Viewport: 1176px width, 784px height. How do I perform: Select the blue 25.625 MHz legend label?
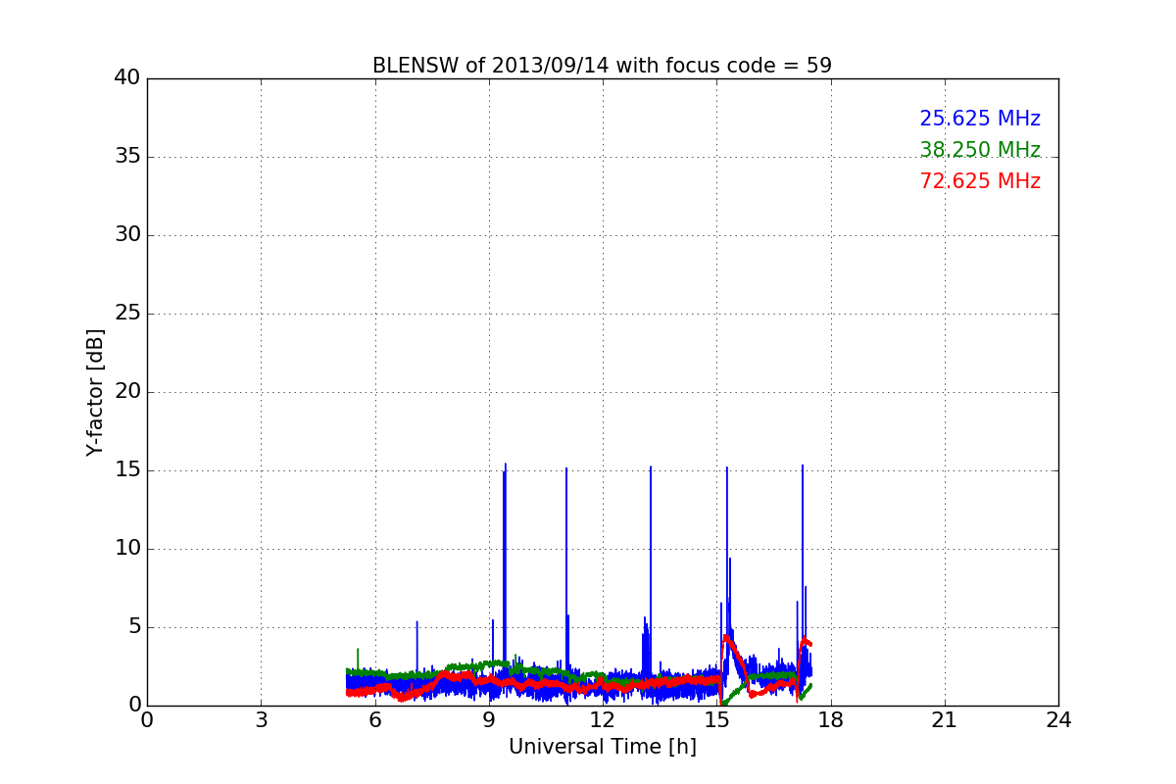[980, 119]
